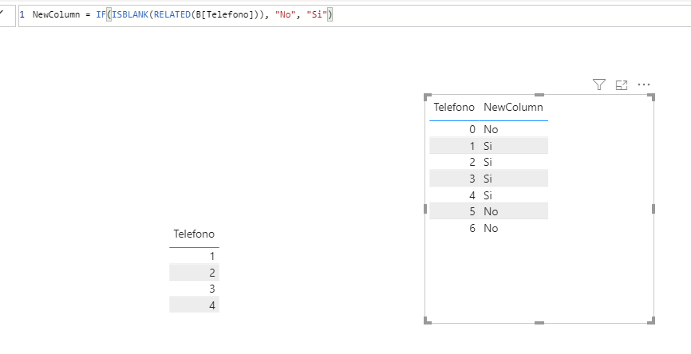This screenshot has height=354, width=691.
Task: Select the No cell beside Telefono 0
Action: [x=491, y=129]
